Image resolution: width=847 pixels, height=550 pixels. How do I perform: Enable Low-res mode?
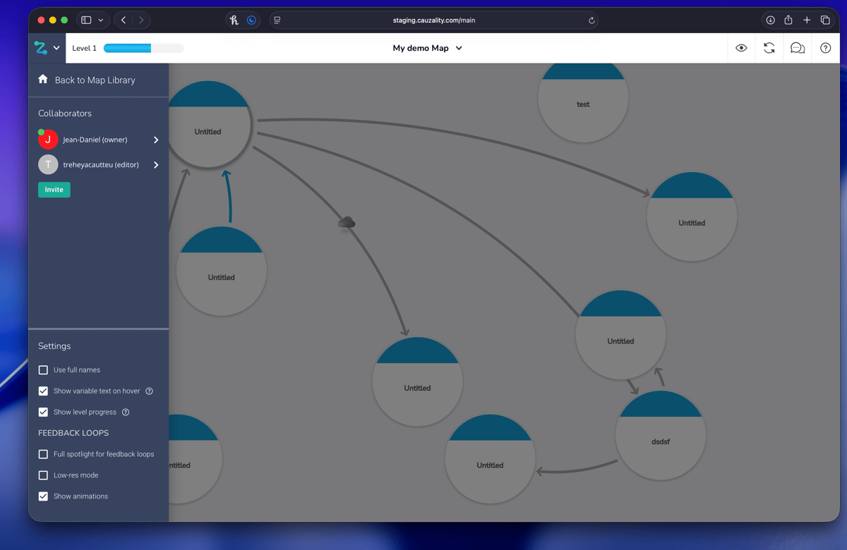[43, 475]
